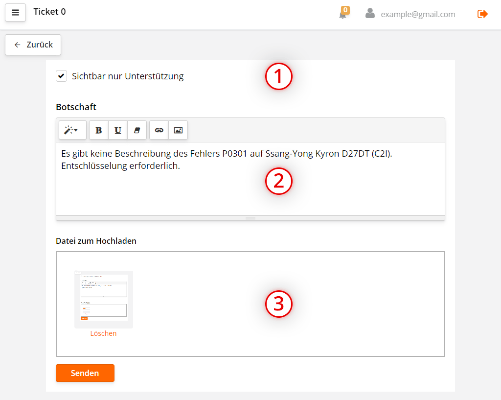Click the example@gmail.com account email
This screenshot has width=501, height=400.
tap(418, 14)
